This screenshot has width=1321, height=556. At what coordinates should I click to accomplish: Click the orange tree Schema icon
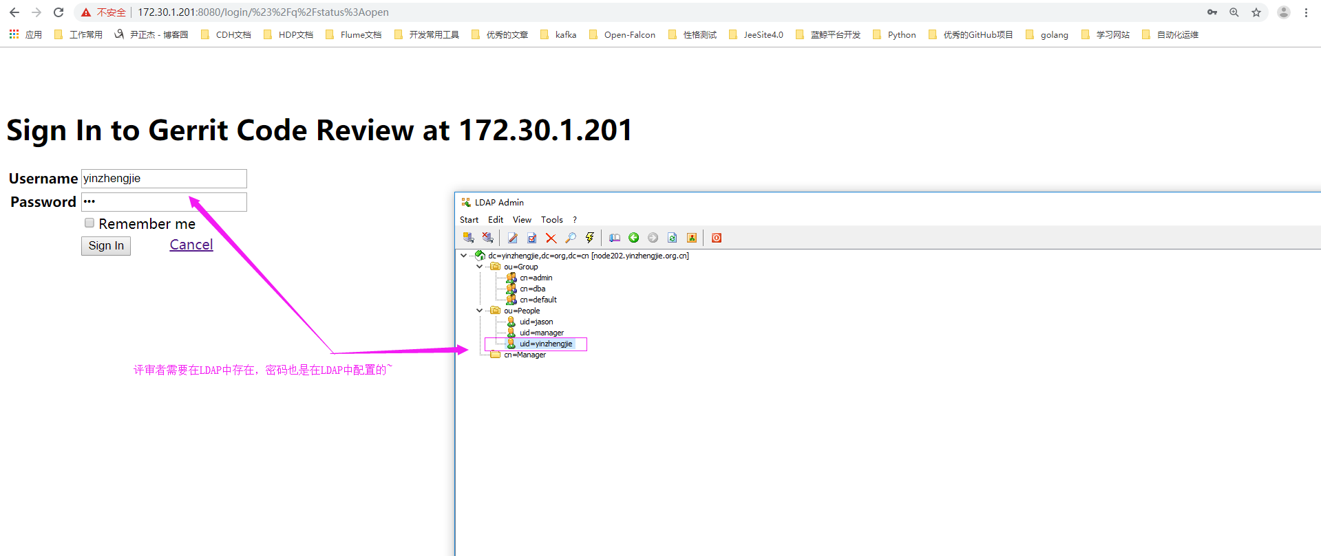coord(692,238)
